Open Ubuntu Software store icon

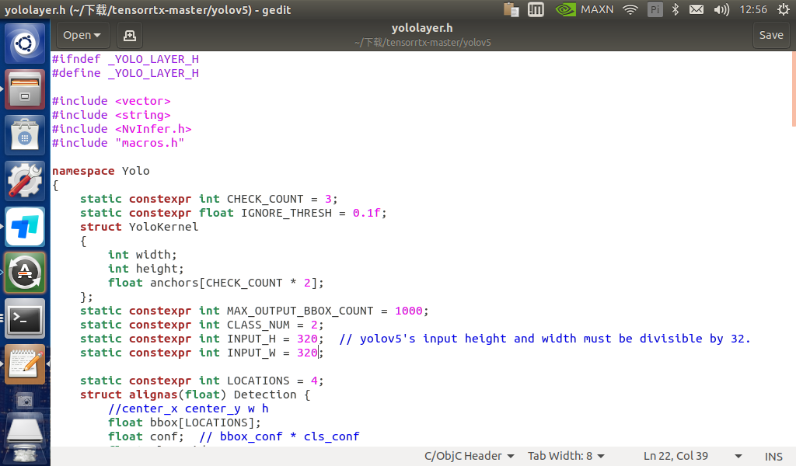pos(25,135)
